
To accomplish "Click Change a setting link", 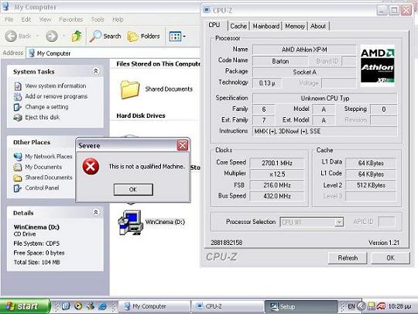I will [x=46, y=107].
